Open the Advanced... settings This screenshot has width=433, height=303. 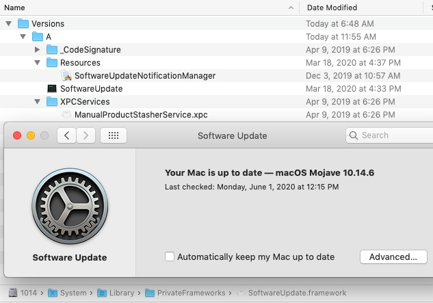click(393, 257)
